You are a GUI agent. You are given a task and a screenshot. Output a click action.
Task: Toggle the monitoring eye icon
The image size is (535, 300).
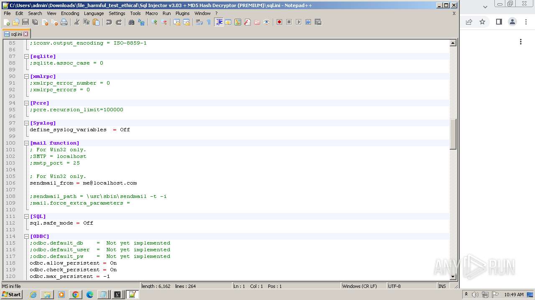pyautogui.click(x=267, y=22)
